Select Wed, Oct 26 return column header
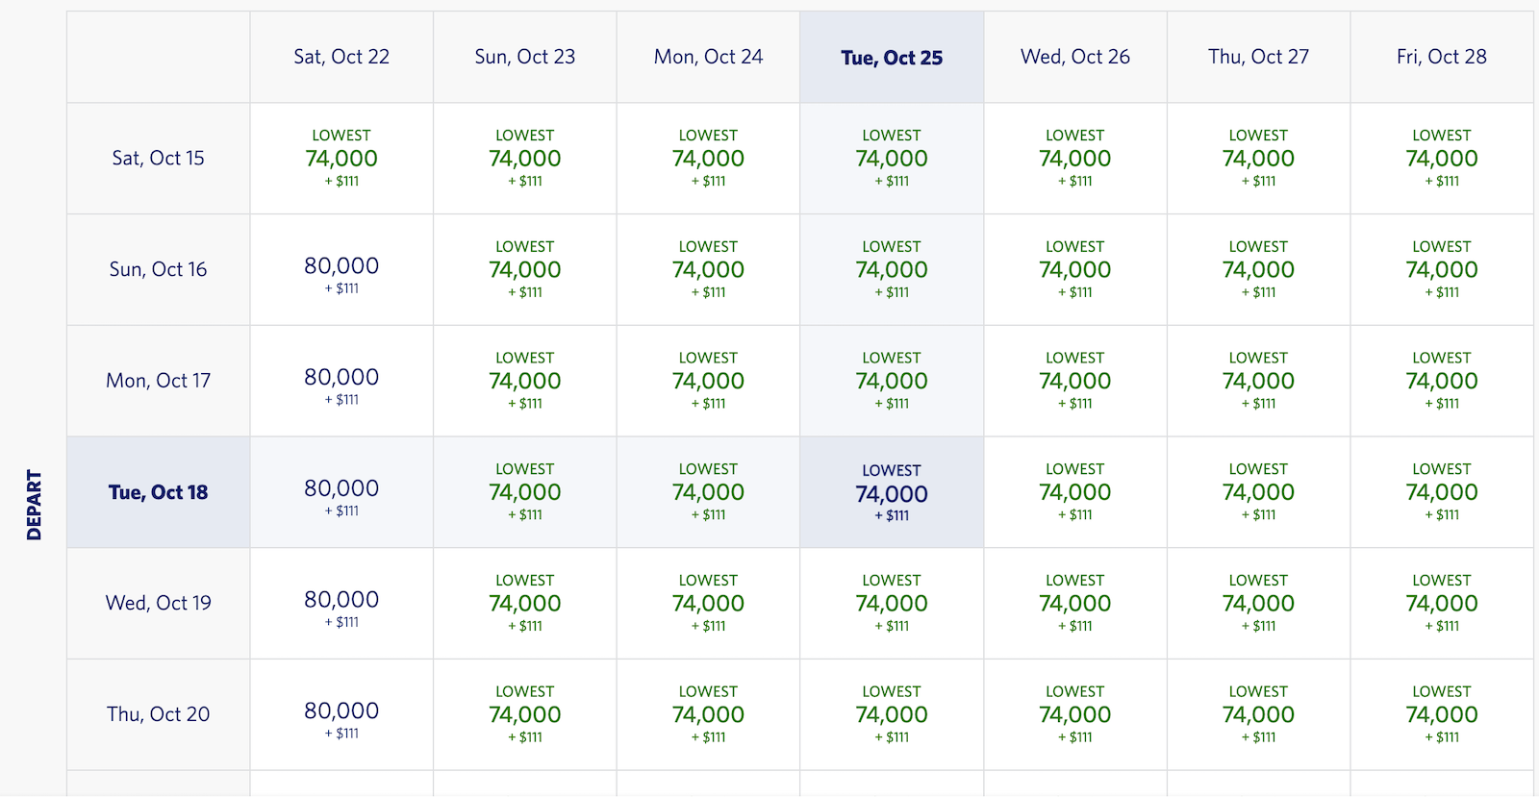The image size is (1539, 797). pos(1075,58)
